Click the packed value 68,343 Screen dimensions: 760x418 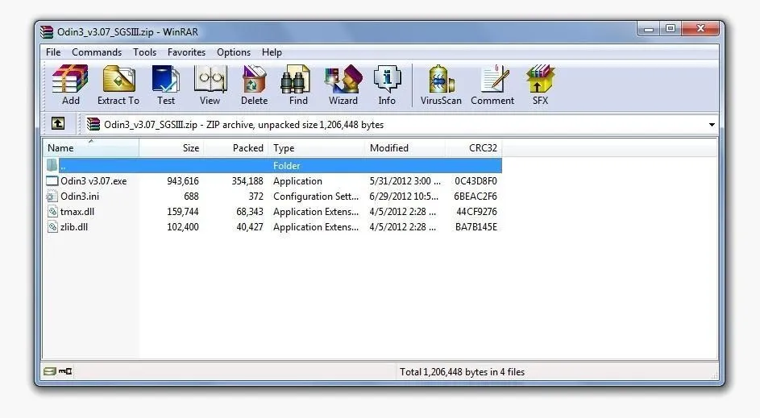[250, 212]
